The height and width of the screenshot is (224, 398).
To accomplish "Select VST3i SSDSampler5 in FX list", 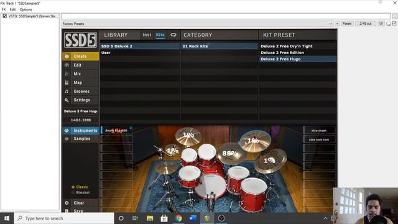I will 33,16.
